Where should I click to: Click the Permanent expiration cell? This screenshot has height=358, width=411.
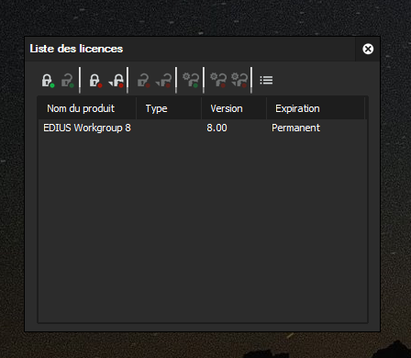click(295, 128)
